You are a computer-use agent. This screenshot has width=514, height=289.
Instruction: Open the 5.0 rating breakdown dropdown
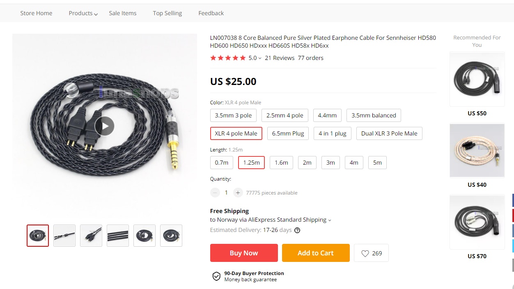click(255, 58)
